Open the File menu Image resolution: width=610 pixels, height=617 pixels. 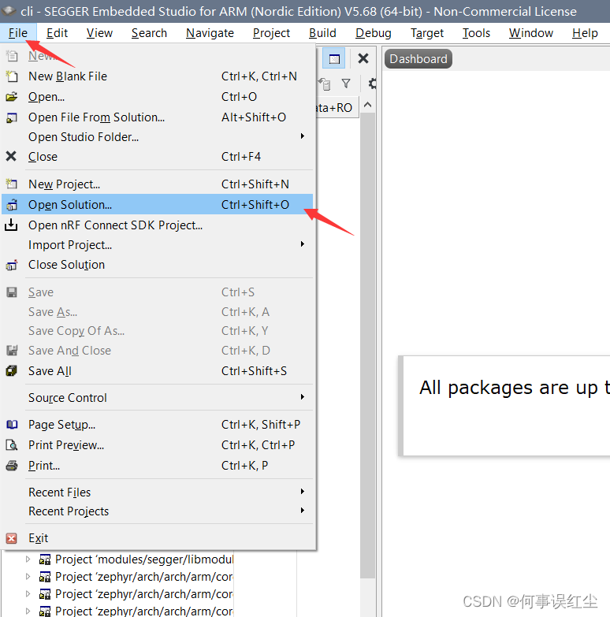(18, 33)
